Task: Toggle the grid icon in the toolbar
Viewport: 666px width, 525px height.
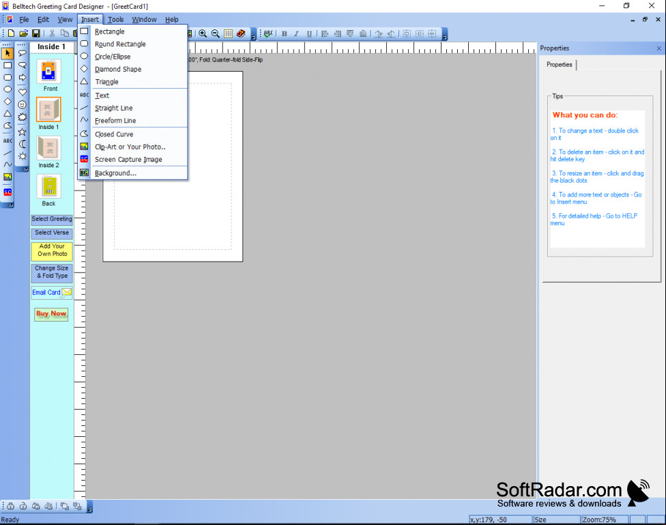Action: tap(228, 33)
